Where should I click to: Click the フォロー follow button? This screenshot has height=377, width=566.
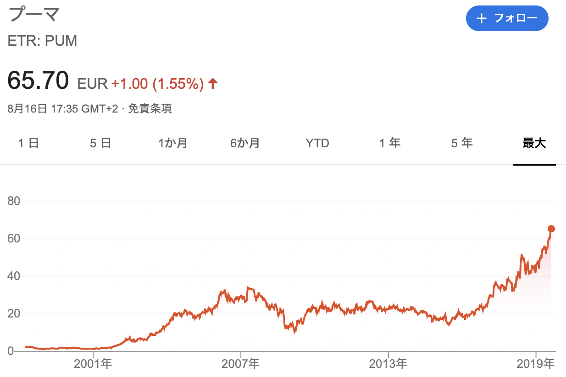click(x=507, y=18)
